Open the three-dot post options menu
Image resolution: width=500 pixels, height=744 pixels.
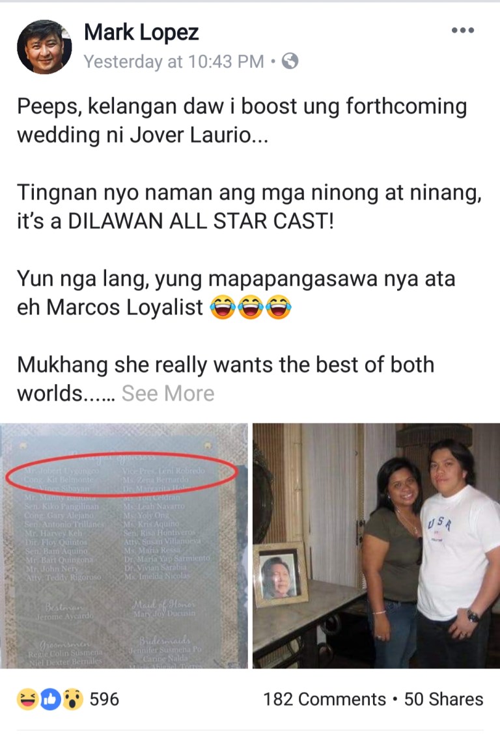462,31
